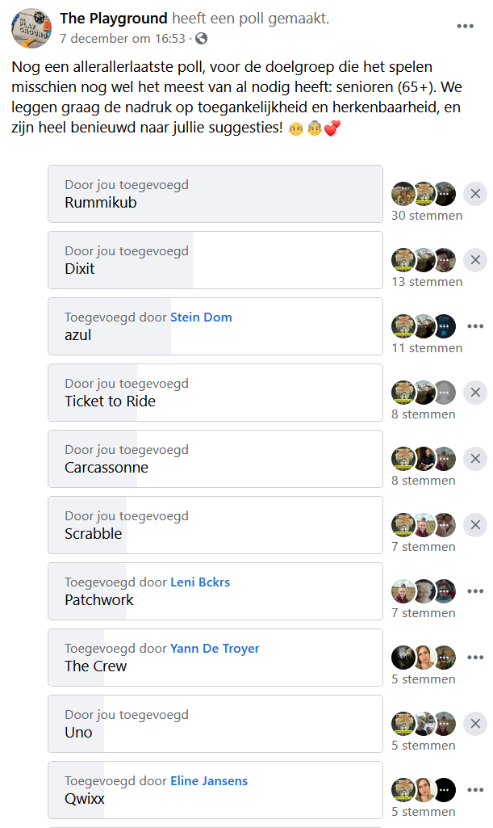The width and height of the screenshot is (493, 828).
Task: Open three-dot menu for The Crew
Action: [x=475, y=658]
